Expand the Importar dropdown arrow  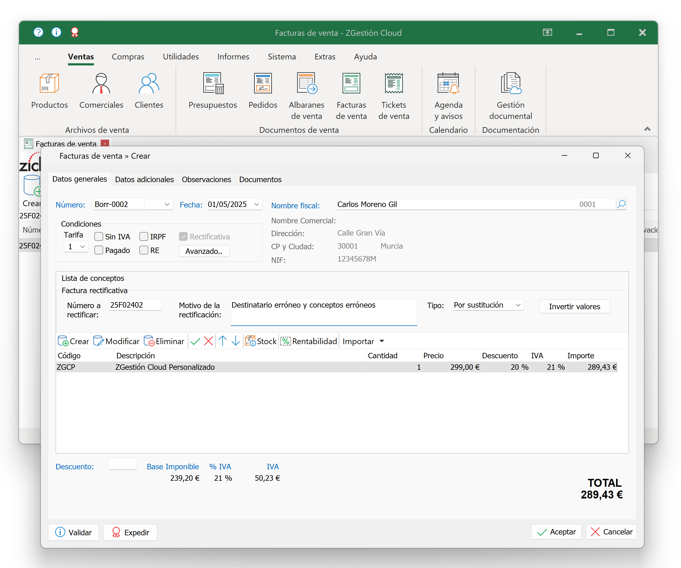pos(382,341)
